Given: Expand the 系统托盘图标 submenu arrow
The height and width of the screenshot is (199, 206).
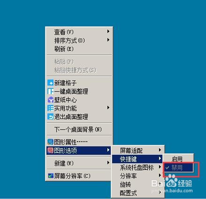Looking at the screenshot, I should click(x=160, y=167).
